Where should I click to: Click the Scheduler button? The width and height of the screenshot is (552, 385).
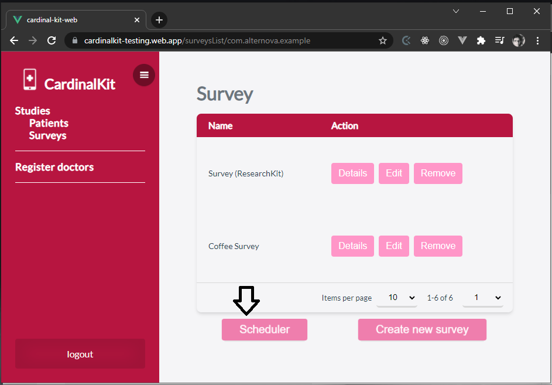coord(264,329)
